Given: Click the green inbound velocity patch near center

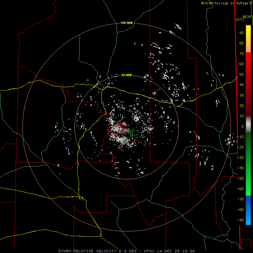Looking at the screenshot, I should pos(133,132).
